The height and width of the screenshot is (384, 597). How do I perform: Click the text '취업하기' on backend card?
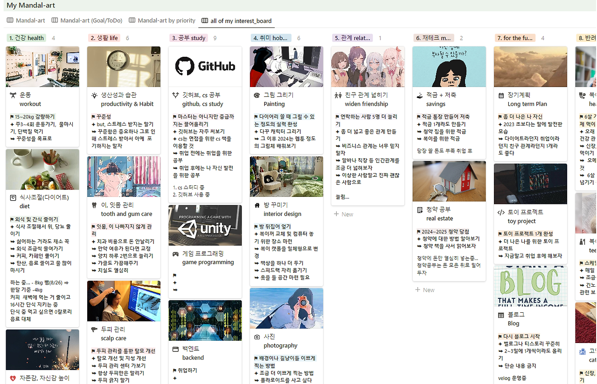coord(187,371)
